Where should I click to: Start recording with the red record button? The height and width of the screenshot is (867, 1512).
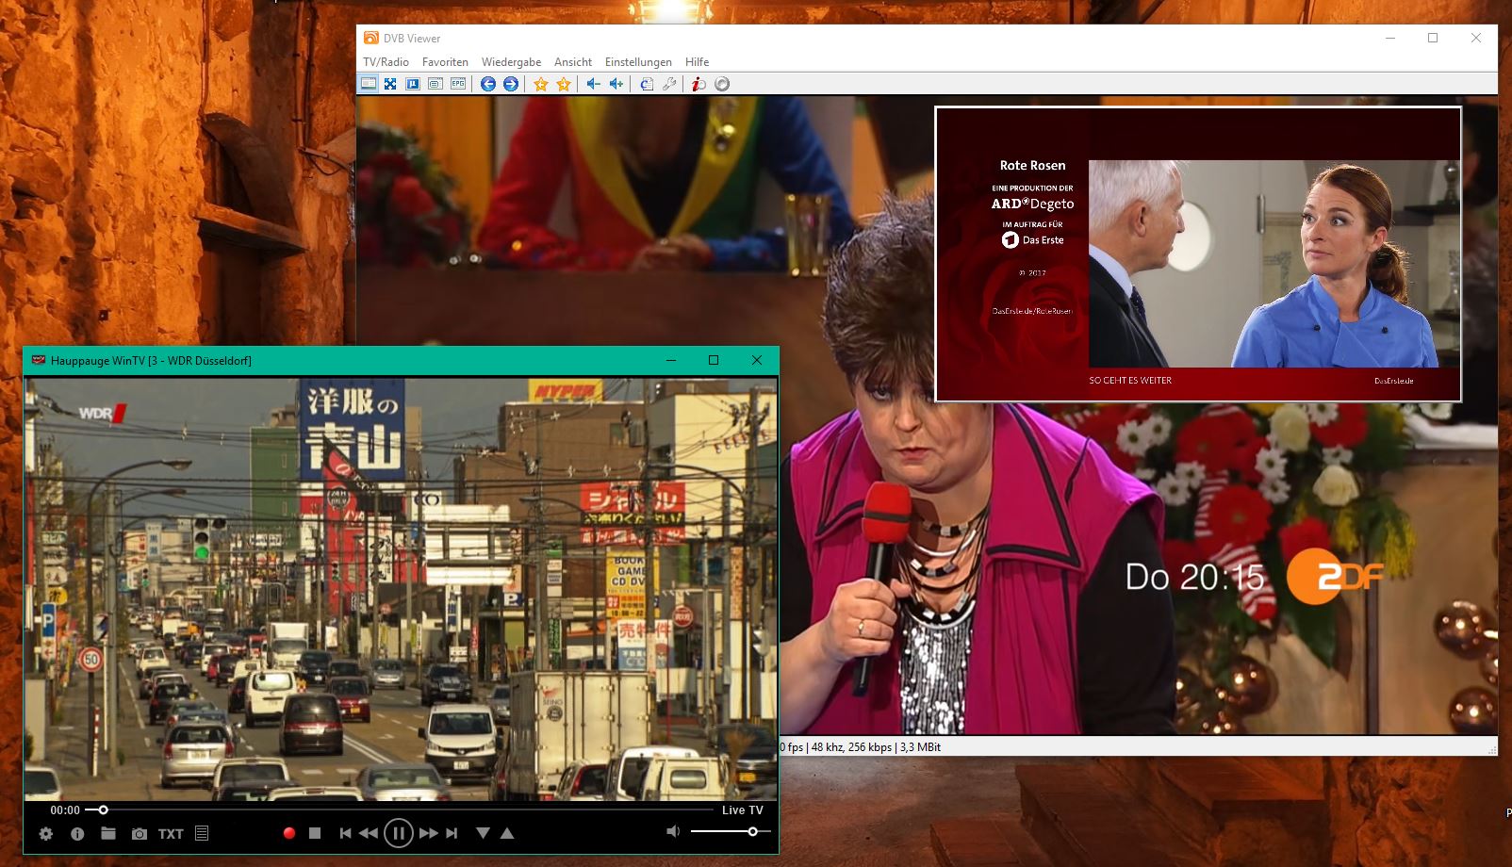289,833
